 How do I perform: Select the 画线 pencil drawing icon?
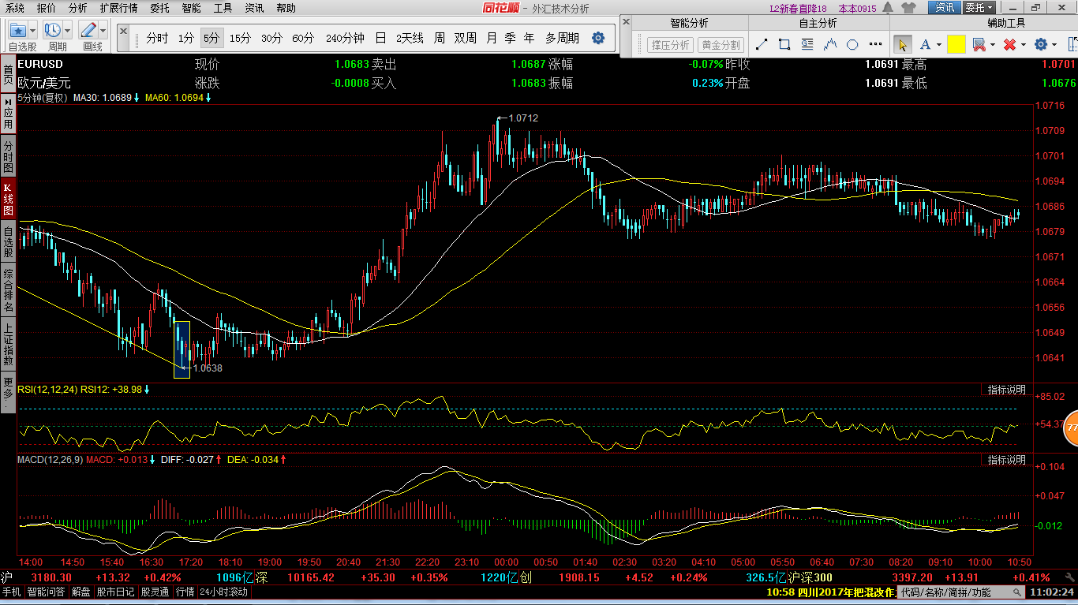point(88,31)
